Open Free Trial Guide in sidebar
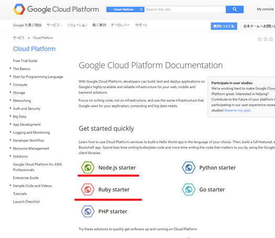This screenshot has width=275, height=238. pyautogui.click(x=25, y=61)
